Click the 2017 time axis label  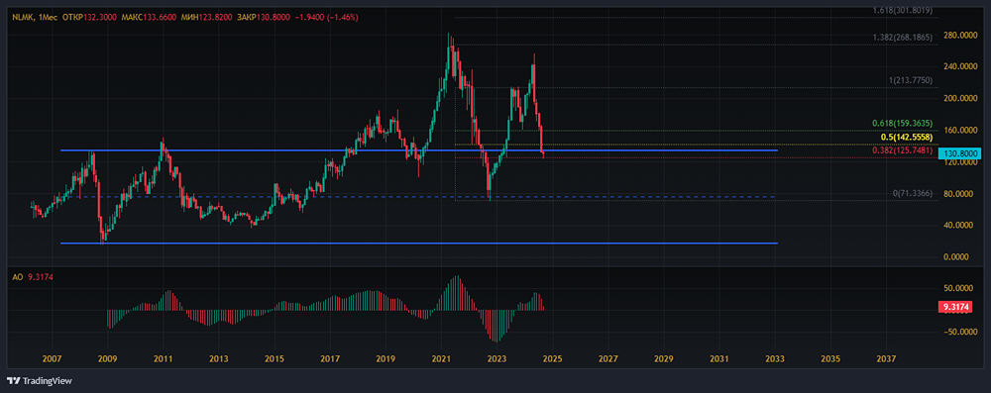pos(329,358)
